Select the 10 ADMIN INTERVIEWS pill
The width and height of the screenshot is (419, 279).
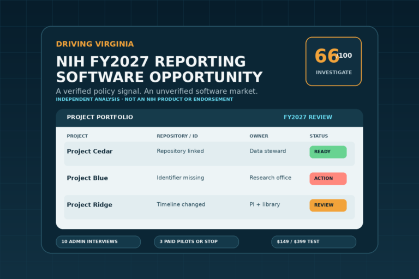tap(98, 241)
